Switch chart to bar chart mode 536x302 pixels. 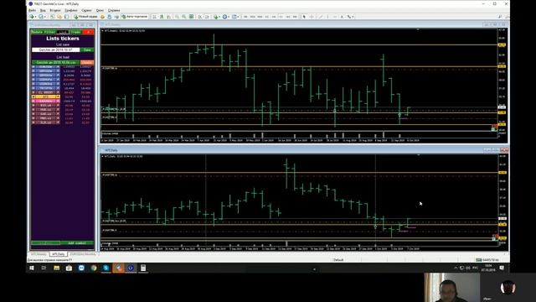click(154, 17)
